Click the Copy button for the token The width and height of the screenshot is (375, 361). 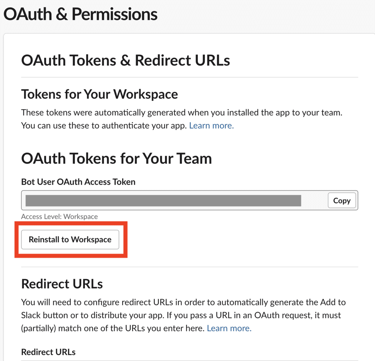pos(342,201)
